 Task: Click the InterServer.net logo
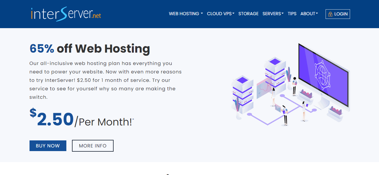[66, 14]
